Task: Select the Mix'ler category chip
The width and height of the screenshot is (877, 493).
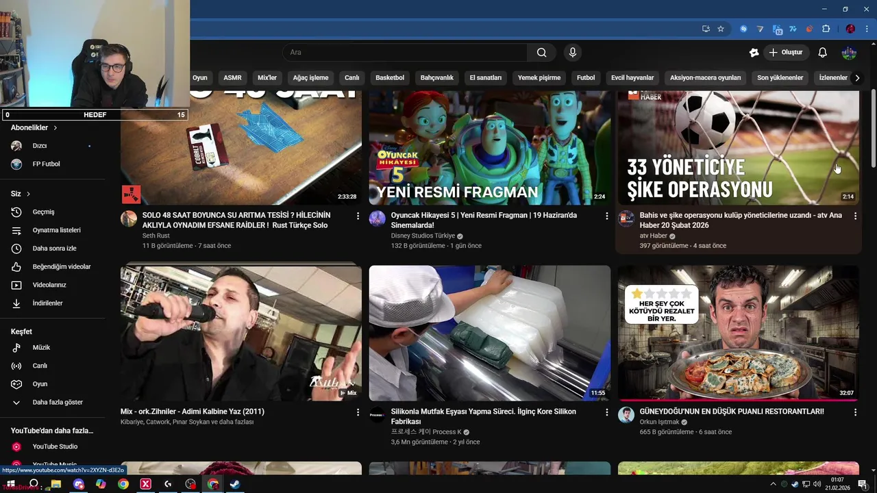Action: click(267, 78)
